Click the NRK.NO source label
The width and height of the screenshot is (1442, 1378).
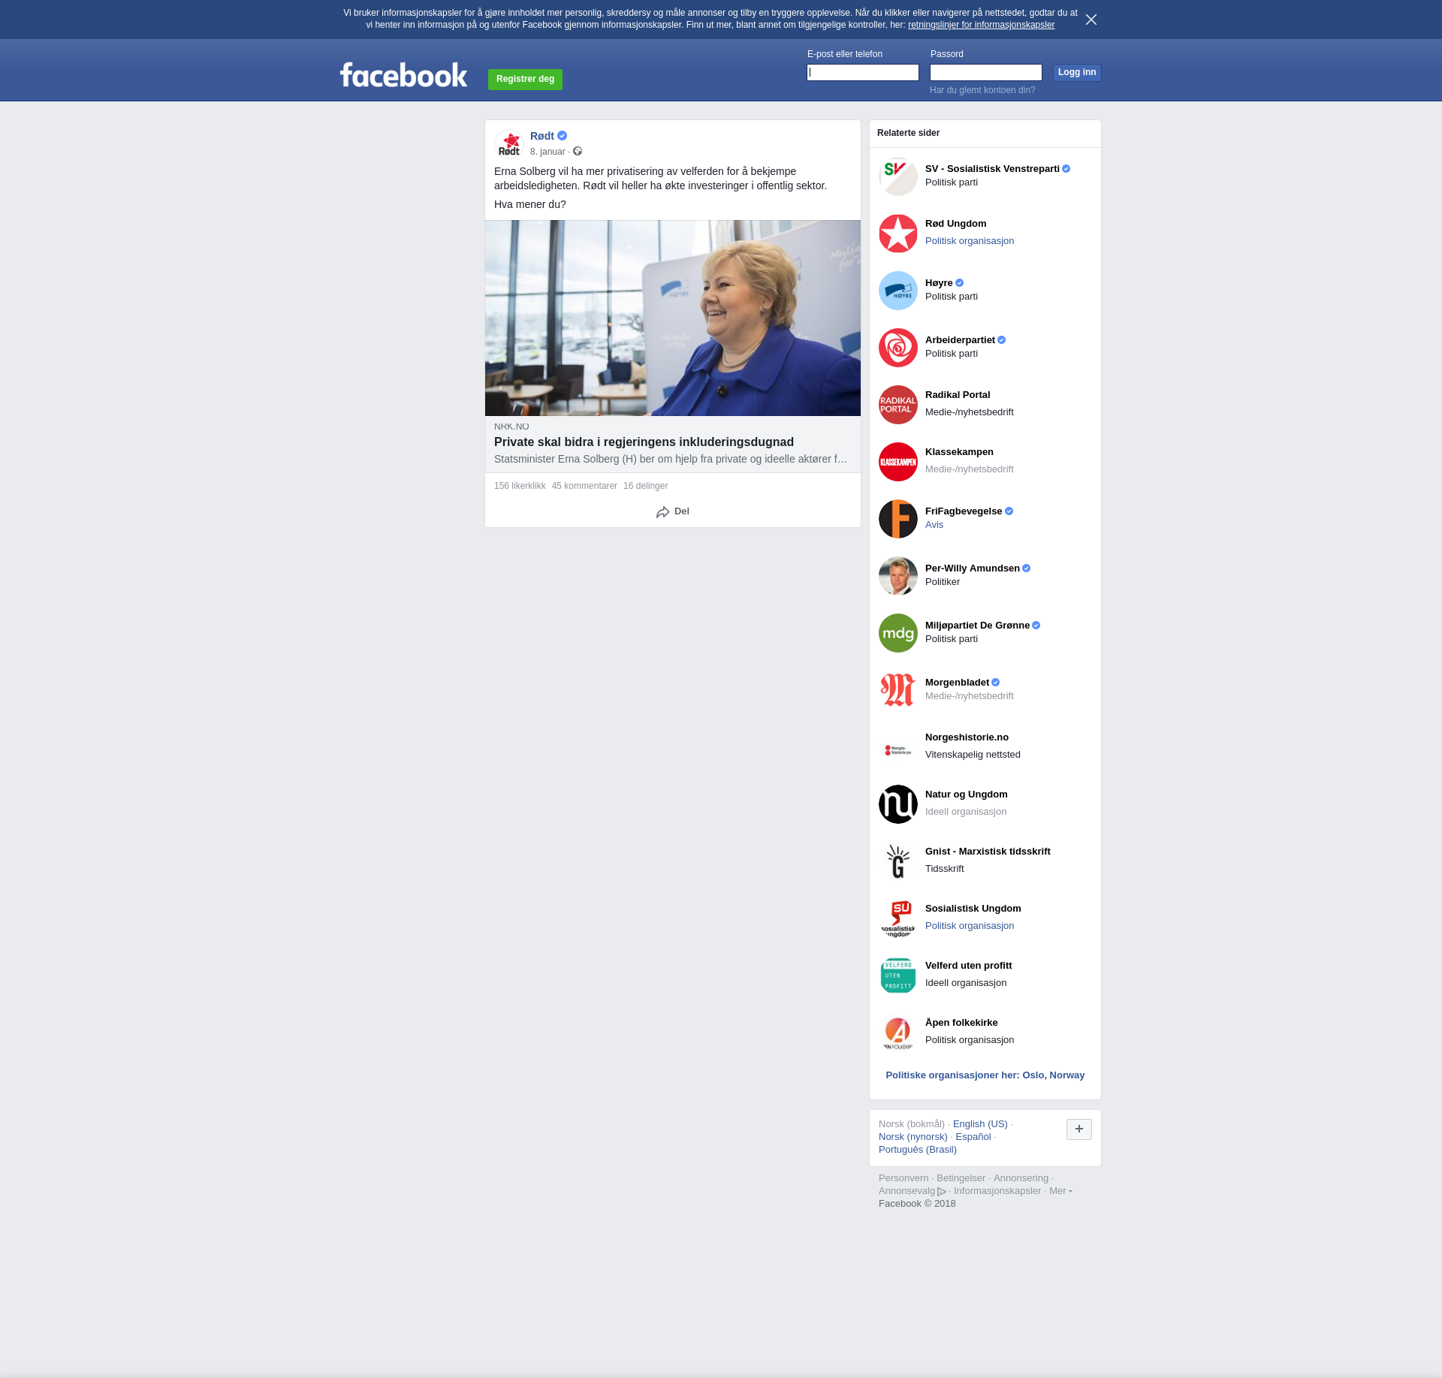[511, 427]
